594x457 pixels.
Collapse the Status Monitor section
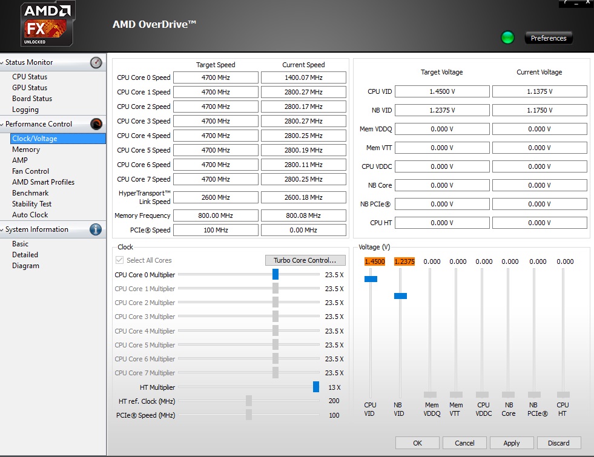coord(2,62)
